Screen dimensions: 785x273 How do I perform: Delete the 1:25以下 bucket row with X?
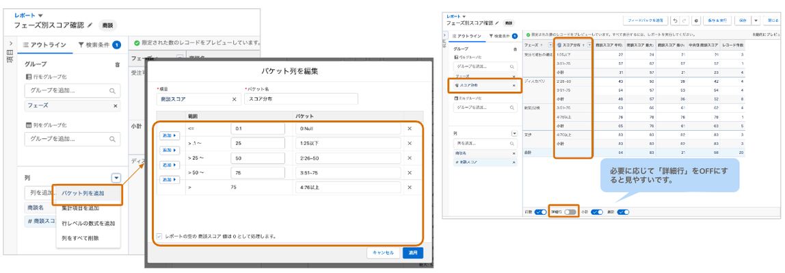pyautogui.click(x=410, y=143)
